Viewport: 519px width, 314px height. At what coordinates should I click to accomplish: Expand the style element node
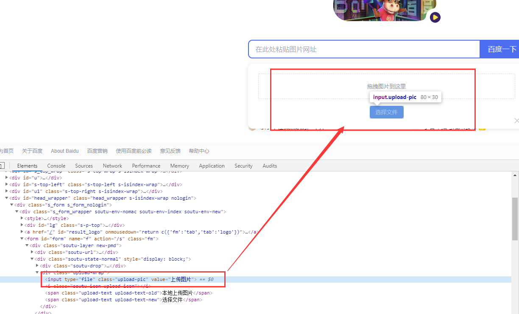(x=22, y=218)
